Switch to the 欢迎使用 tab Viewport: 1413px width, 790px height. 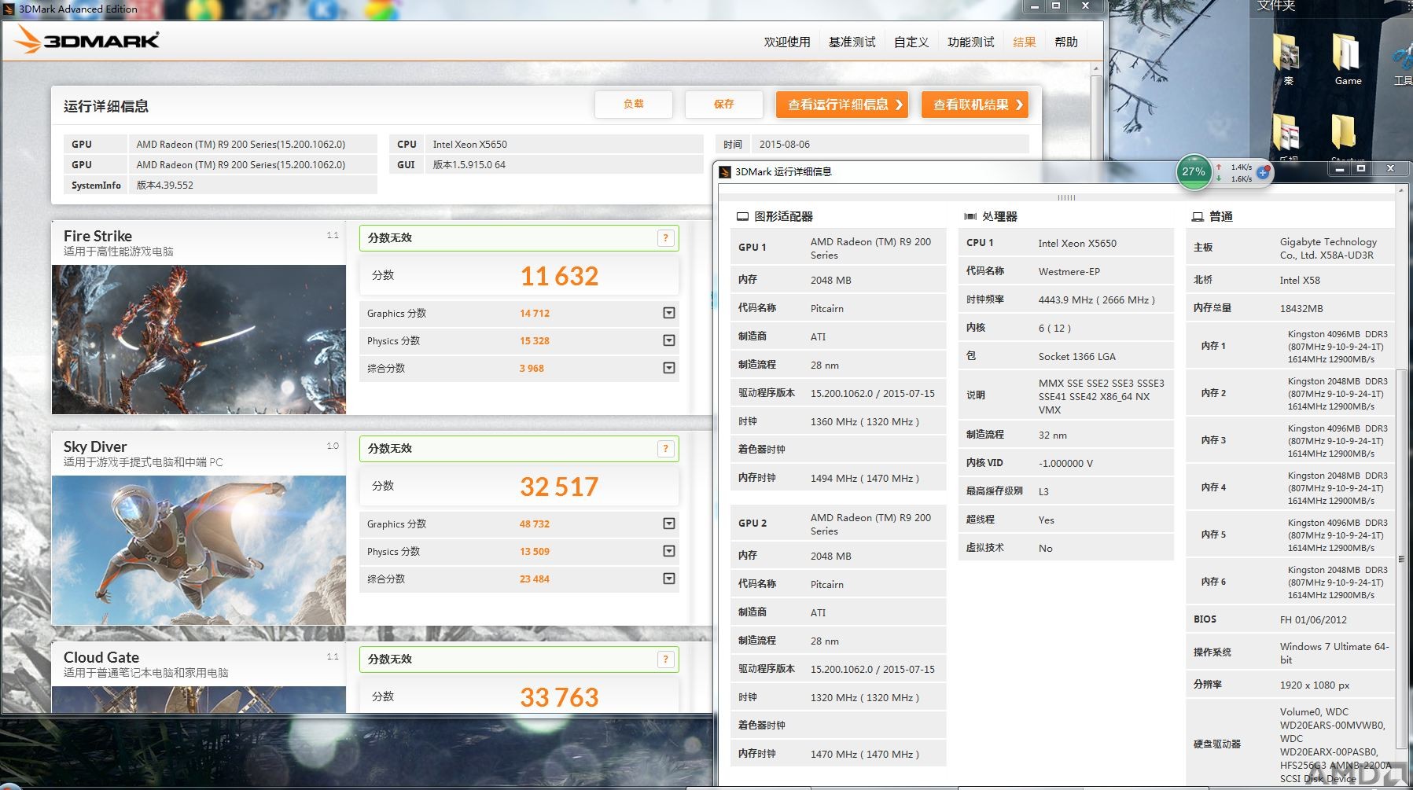tap(787, 42)
